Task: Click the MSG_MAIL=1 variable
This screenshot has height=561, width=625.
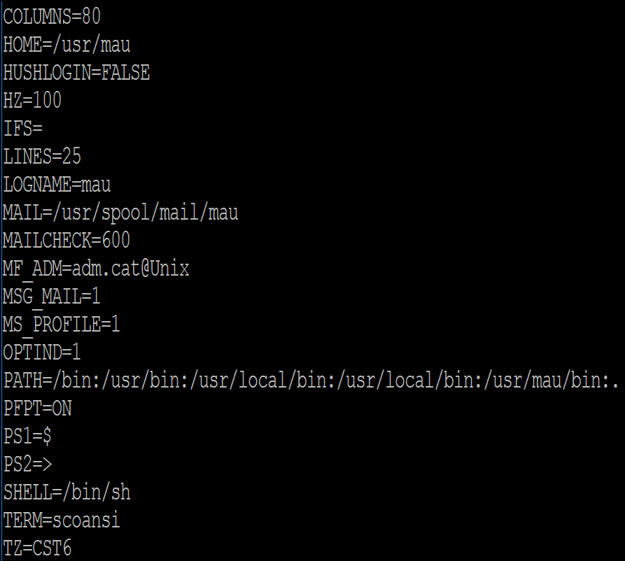Action: (x=51, y=297)
